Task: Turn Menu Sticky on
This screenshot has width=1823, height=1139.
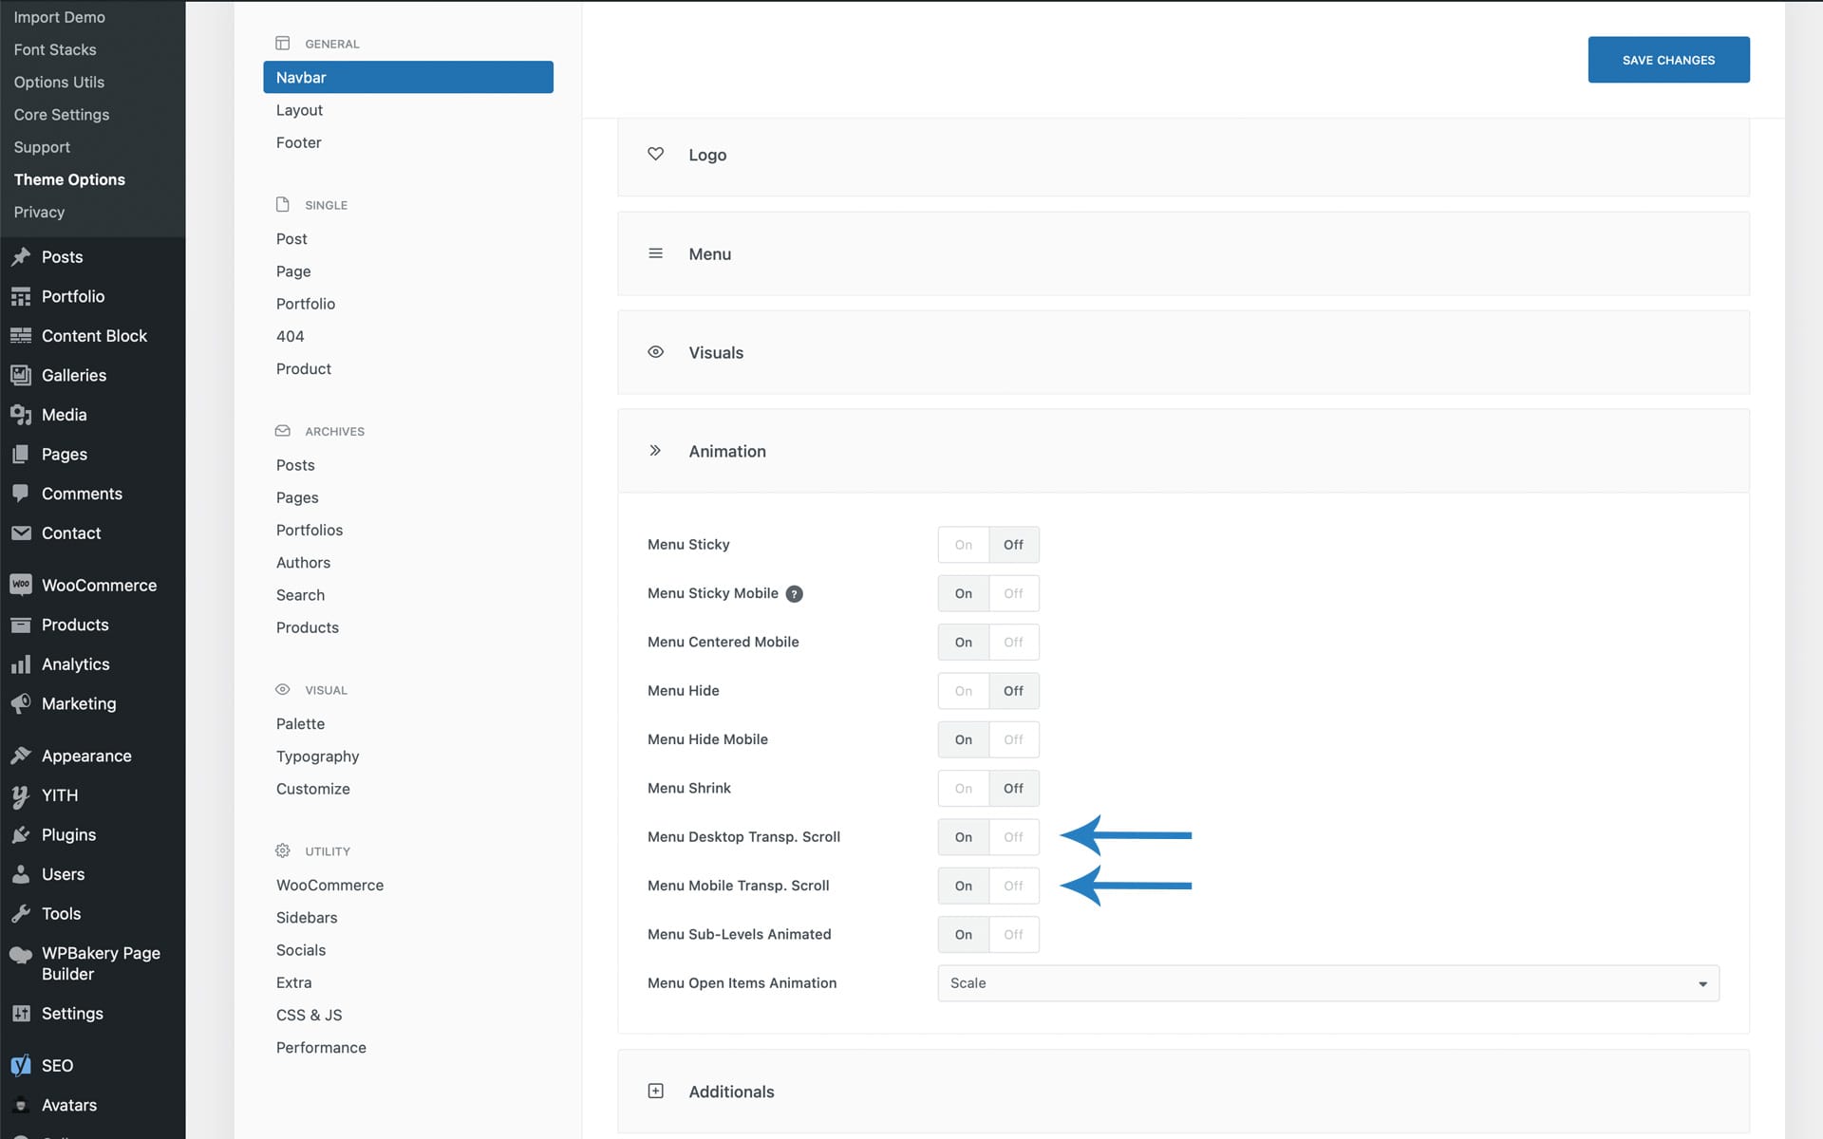Action: 963,545
